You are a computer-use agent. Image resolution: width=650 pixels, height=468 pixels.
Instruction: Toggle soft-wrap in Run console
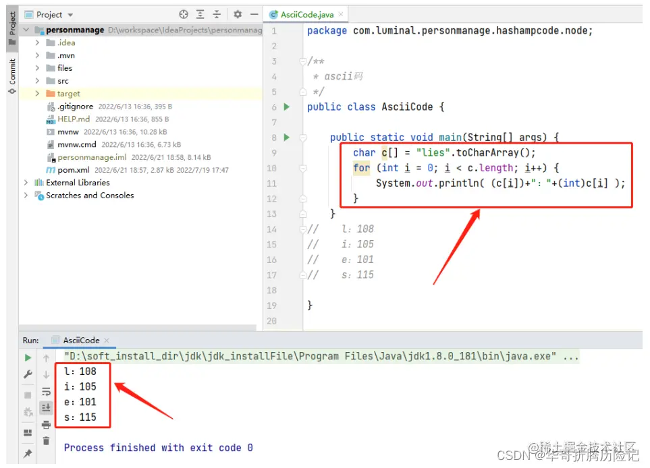[46, 391]
